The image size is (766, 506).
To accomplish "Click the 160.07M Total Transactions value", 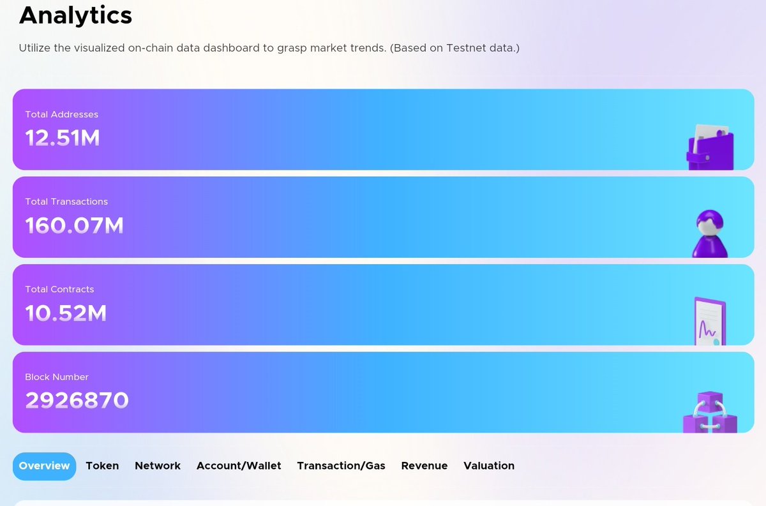I will point(74,225).
